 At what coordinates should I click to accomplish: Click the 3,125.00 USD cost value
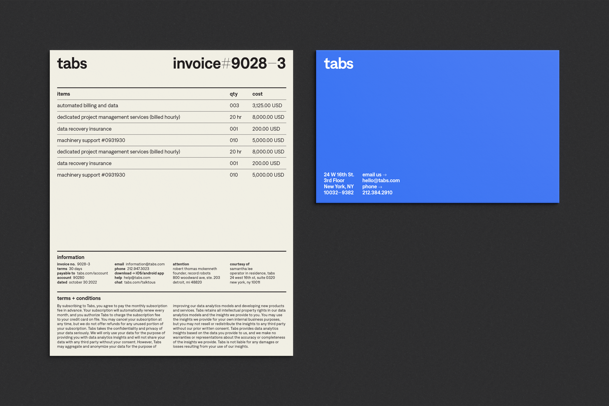point(267,105)
